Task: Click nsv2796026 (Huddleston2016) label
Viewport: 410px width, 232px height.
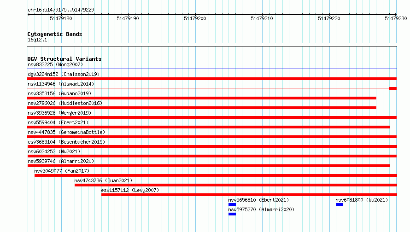Action: point(65,103)
